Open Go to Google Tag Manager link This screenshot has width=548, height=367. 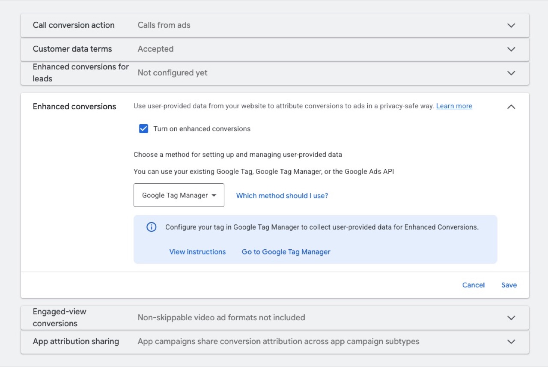click(286, 252)
